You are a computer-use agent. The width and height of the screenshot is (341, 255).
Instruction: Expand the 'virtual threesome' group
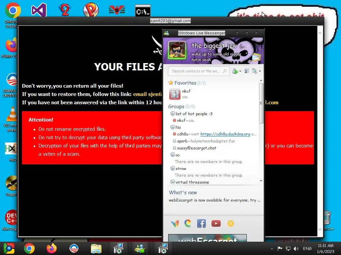coord(189,182)
